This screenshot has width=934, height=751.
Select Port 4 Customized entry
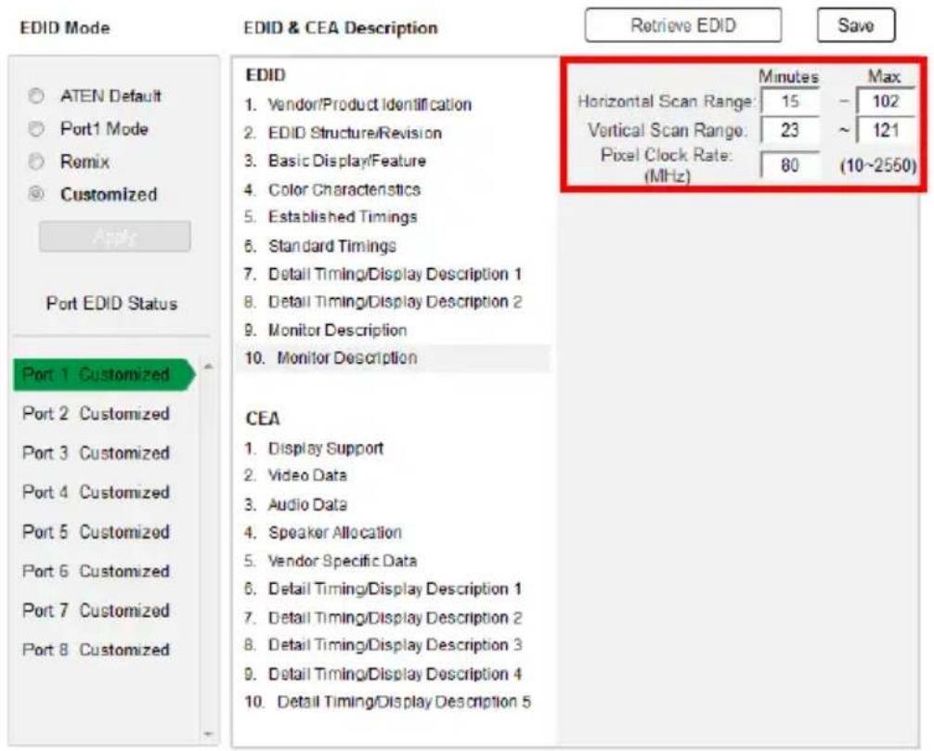coord(96,492)
